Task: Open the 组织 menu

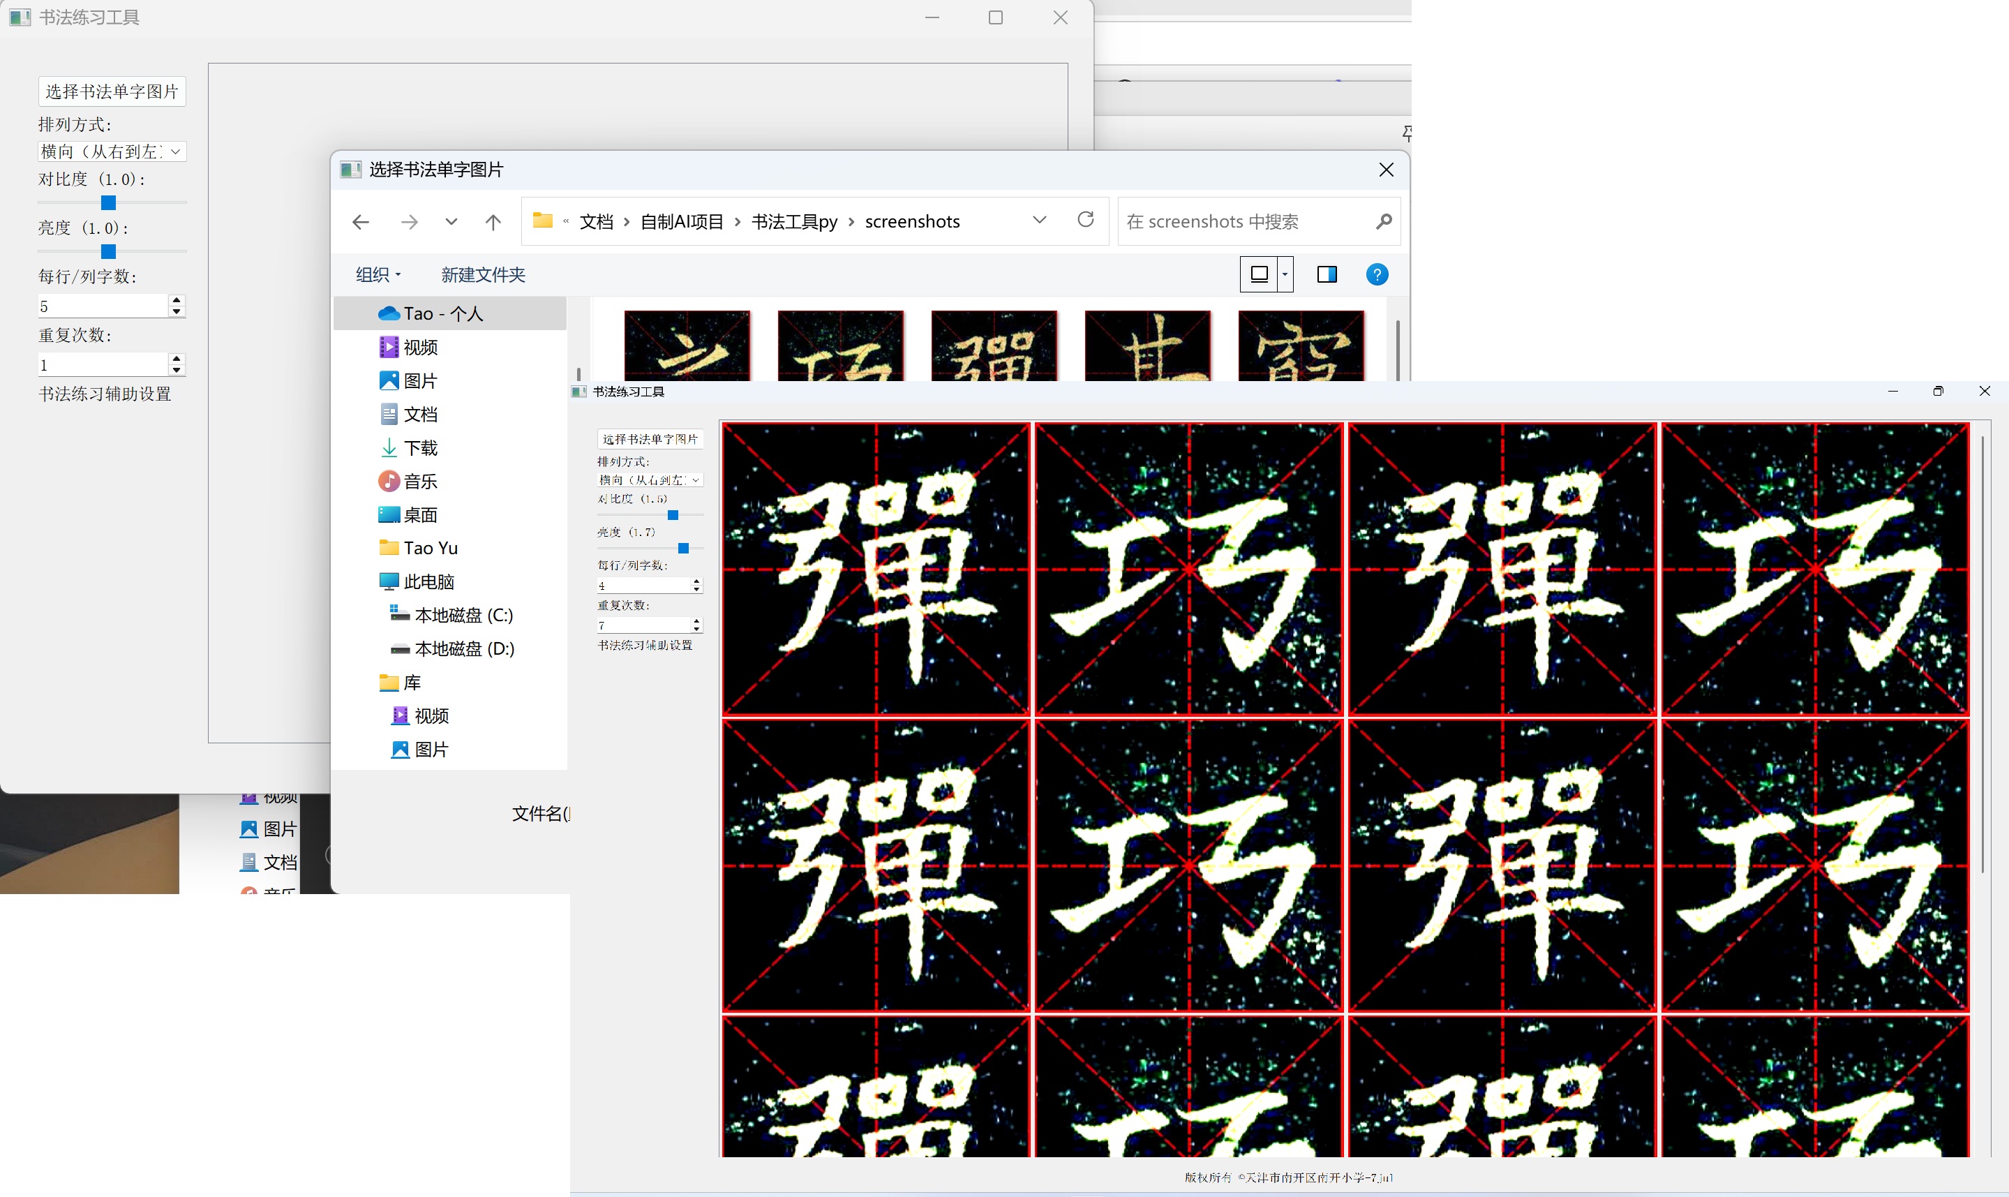Action: (378, 275)
